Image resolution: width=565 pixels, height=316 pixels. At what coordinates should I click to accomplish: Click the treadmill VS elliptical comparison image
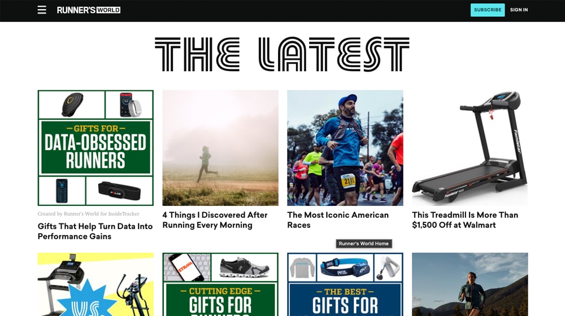pos(95,284)
